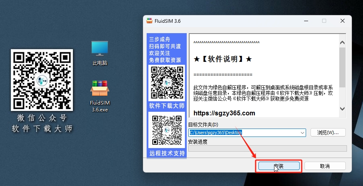Open the 此电脑 desktop icon

[100, 53]
